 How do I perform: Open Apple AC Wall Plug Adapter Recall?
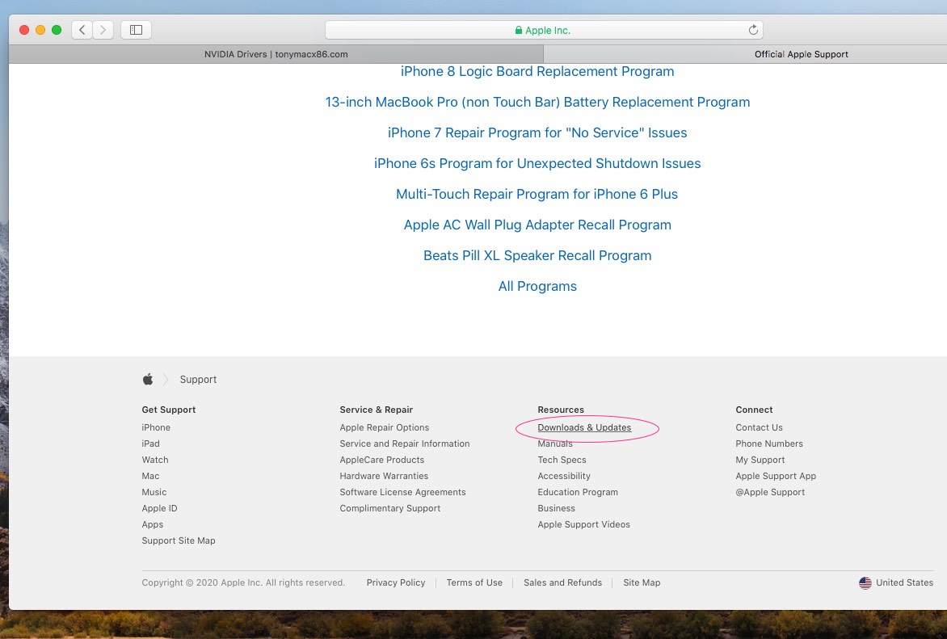(x=537, y=225)
